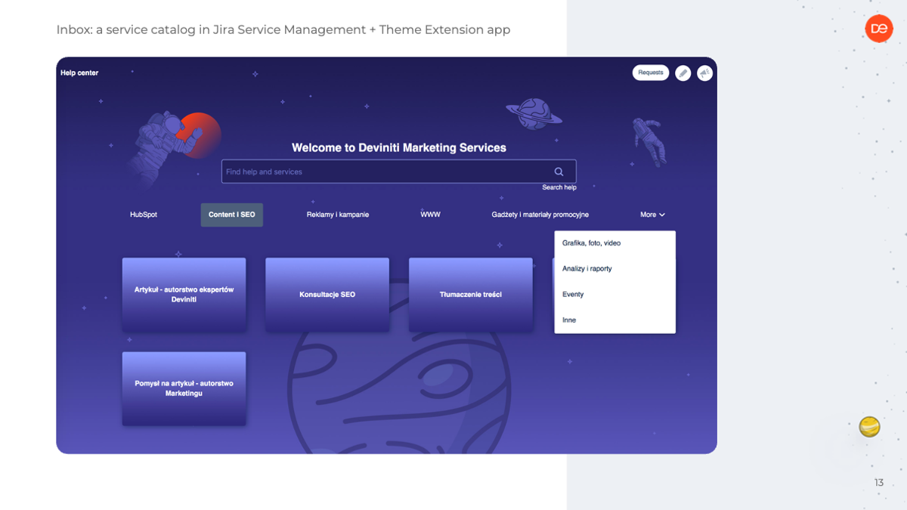Pick Eventy in the More menu

[614, 295]
